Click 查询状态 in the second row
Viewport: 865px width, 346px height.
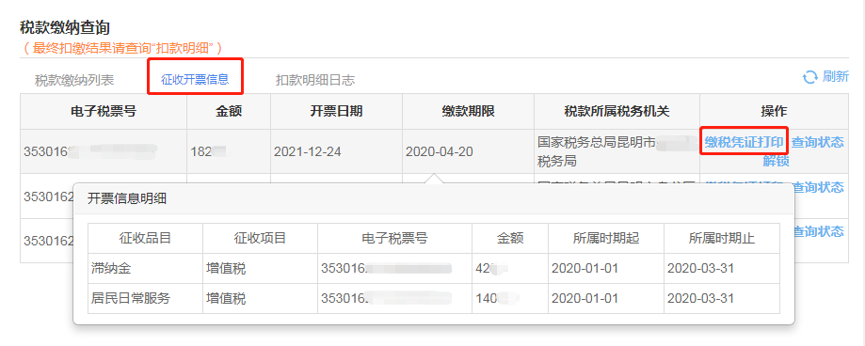point(818,187)
